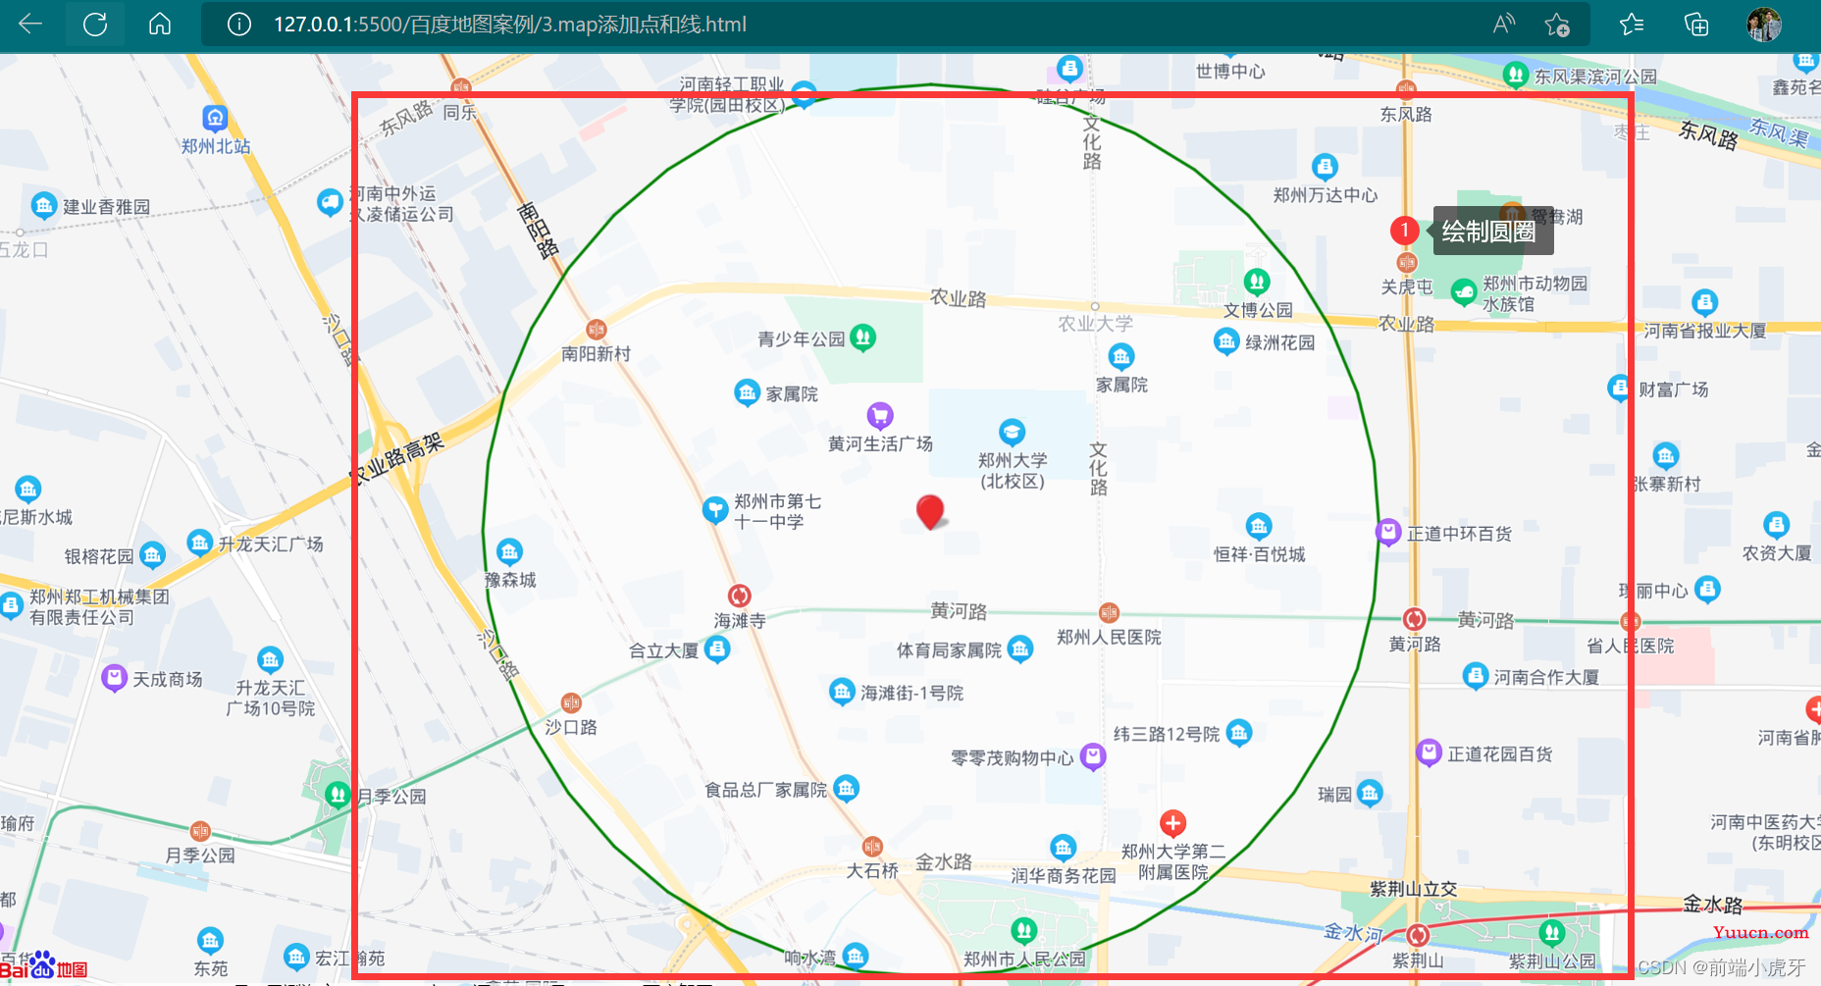Image resolution: width=1821 pixels, height=986 pixels.
Task: Select the 建业香雅园 building icon
Action: (x=43, y=206)
